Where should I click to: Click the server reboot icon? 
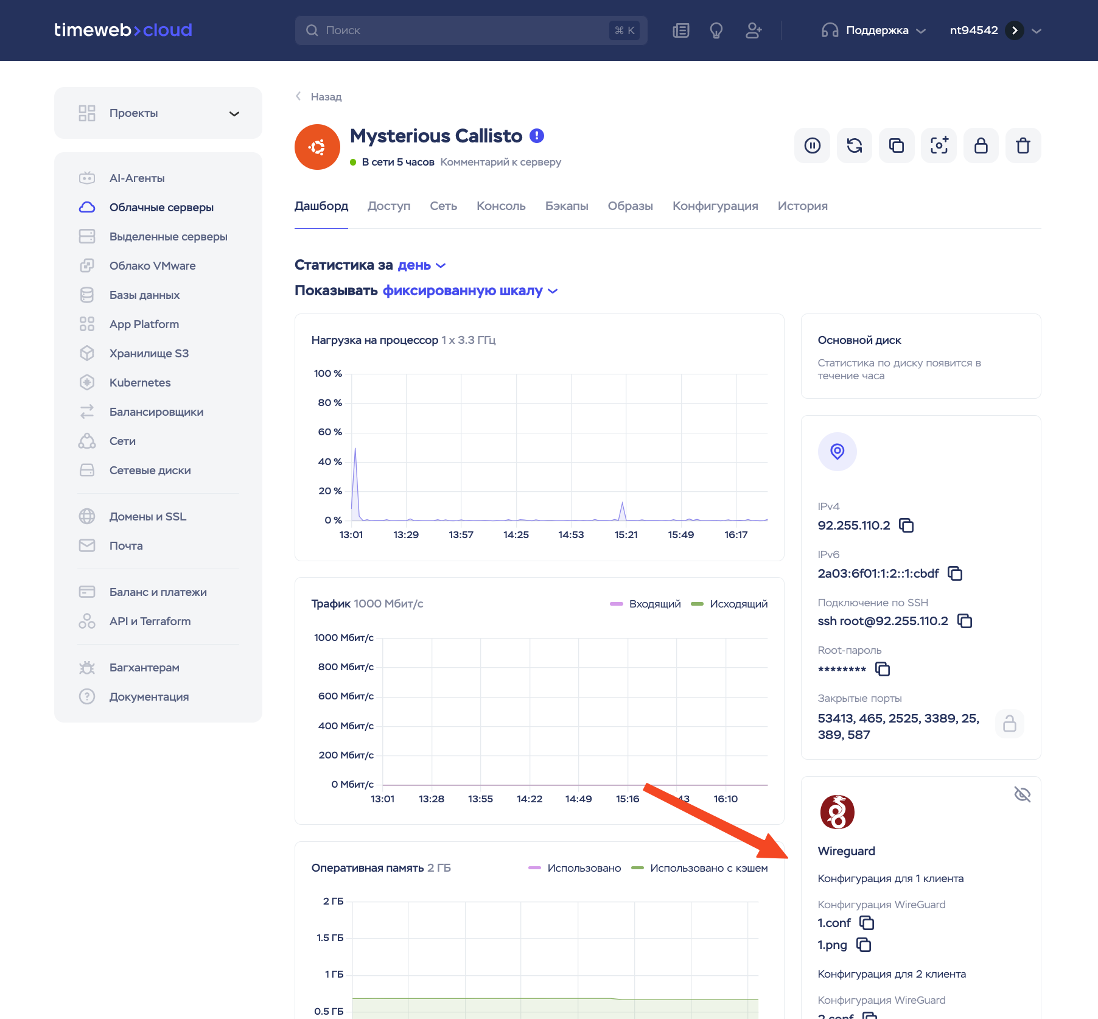[854, 145]
